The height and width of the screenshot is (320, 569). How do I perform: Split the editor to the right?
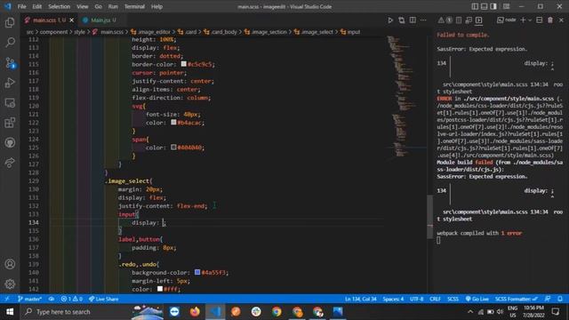[413, 20]
